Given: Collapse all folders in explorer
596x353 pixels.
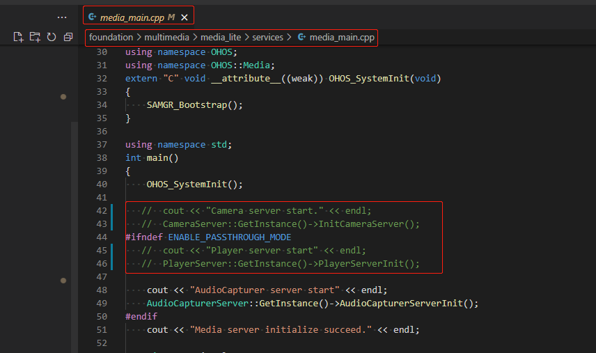Looking at the screenshot, I should (68, 37).
